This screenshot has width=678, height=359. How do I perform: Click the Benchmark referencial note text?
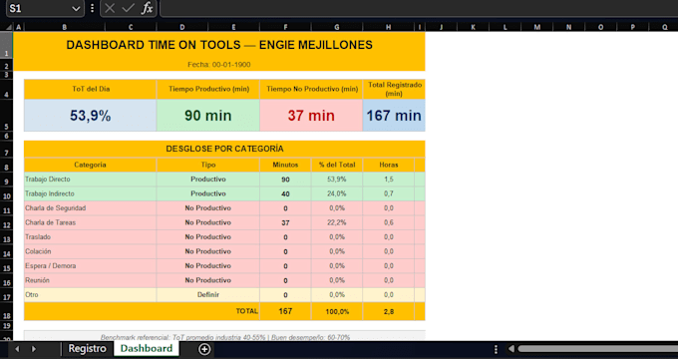tap(225, 337)
